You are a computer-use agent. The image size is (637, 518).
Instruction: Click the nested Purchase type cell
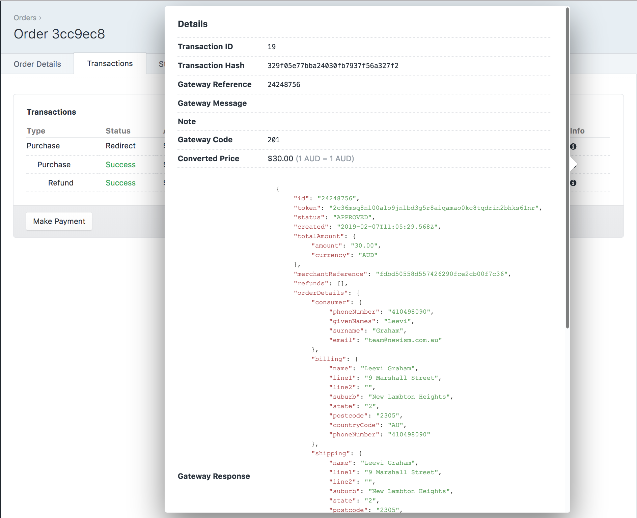[54, 165]
